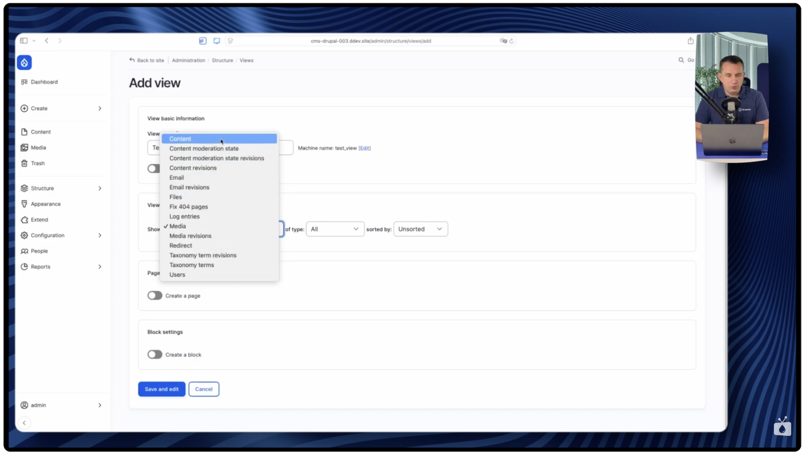Viewport: 806px width, 457px height.
Task: Select Content from the dropdown list
Action: [x=180, y=139]
